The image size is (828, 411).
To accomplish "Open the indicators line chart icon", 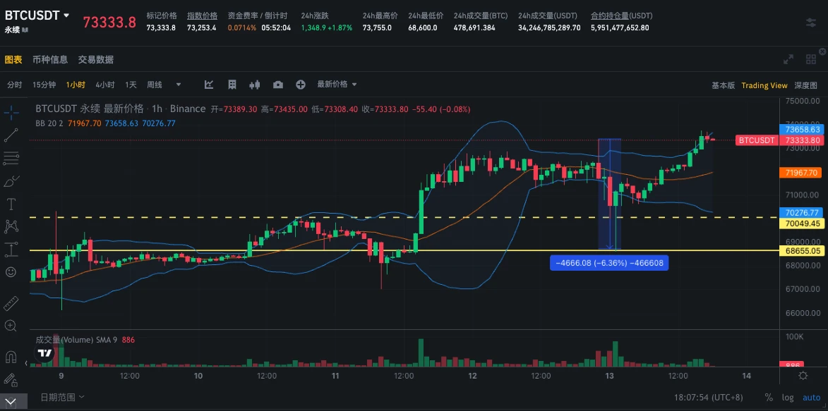I will (x=209, y=85).
